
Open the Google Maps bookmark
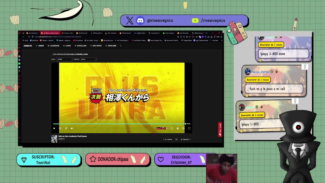tap(187, 40)
